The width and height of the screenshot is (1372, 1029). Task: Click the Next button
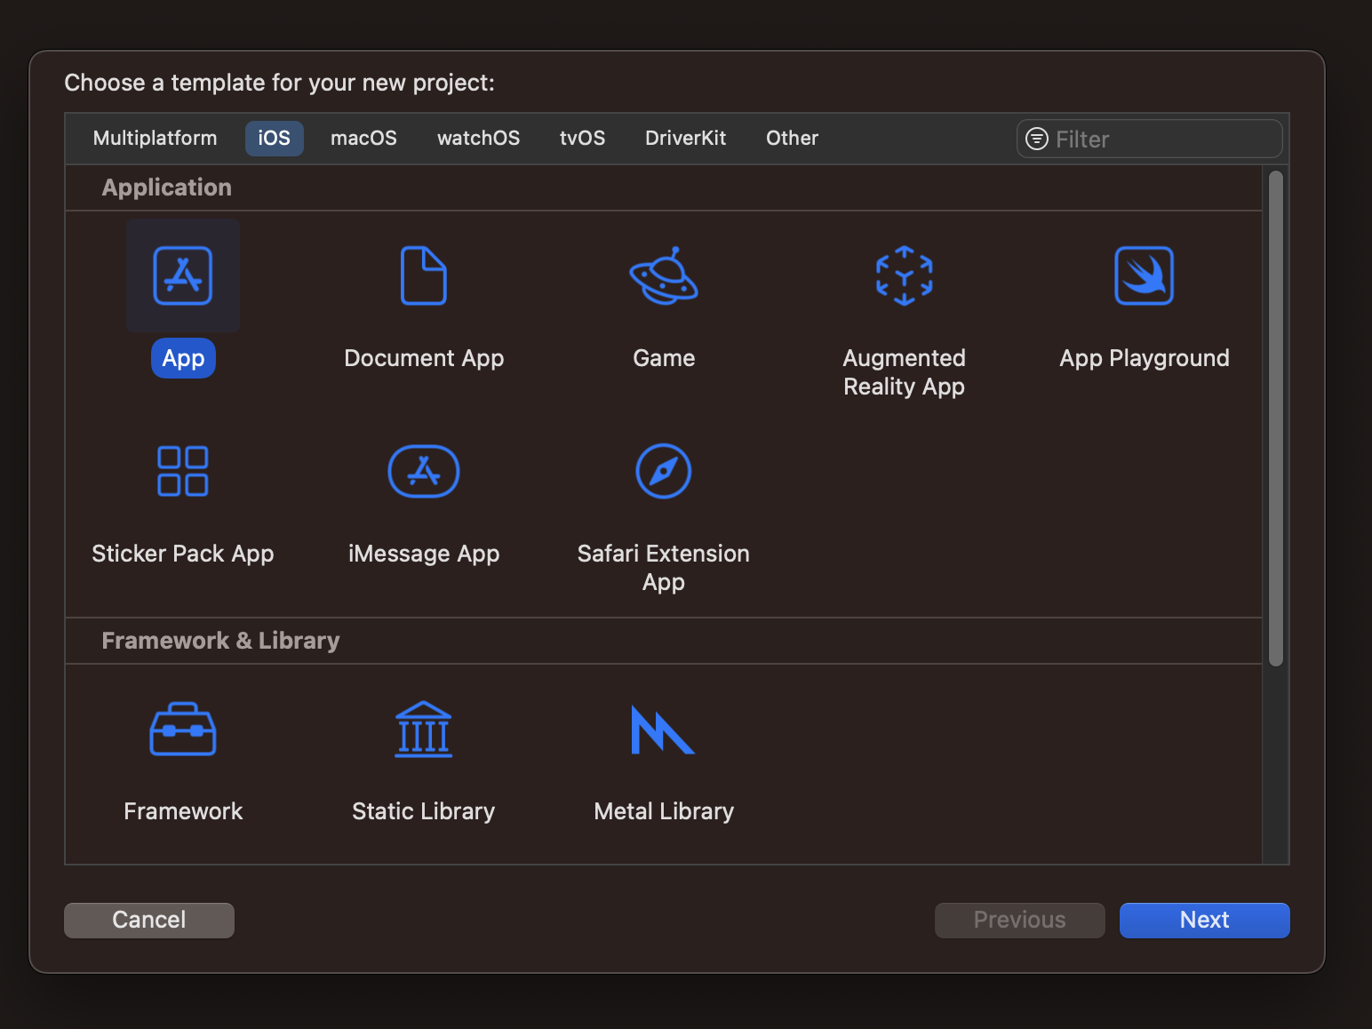click(x=1205, y=920)
